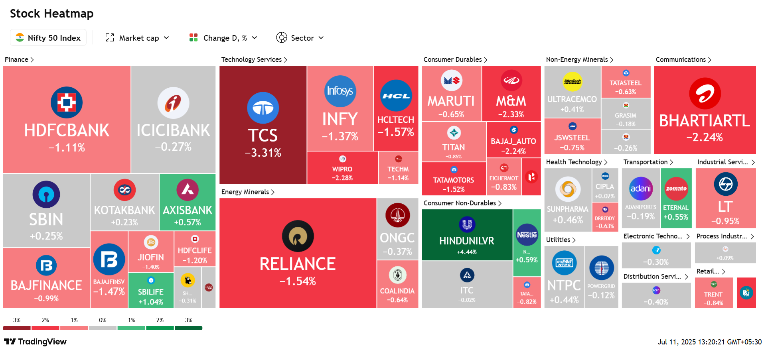
Task: Click the BAJFINANCE logo icon
Action: (x=46, y=265)
